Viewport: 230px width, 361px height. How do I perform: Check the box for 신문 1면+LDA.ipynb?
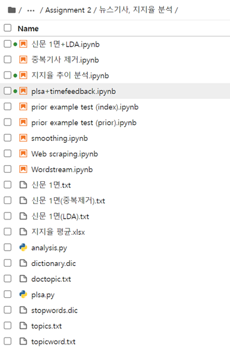pos(8,44)
